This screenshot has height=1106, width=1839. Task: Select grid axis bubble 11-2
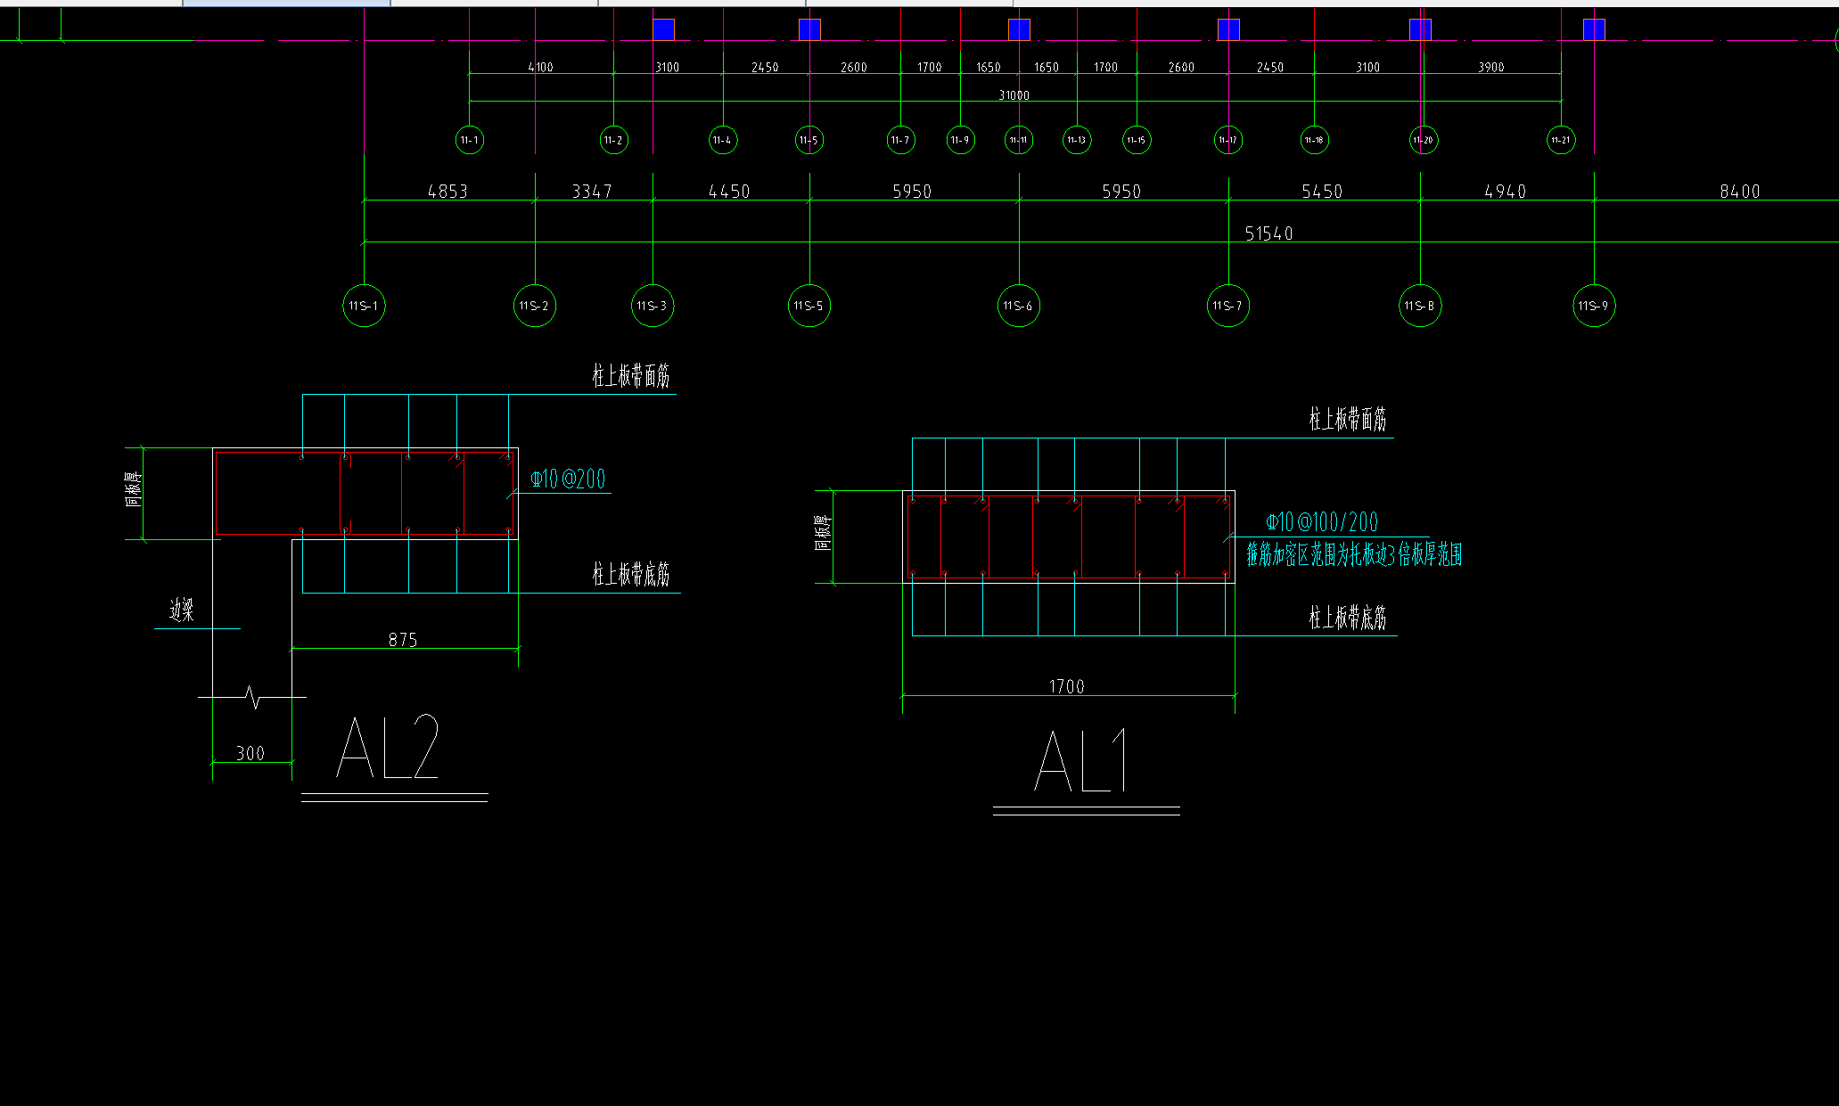pos(613,140)
